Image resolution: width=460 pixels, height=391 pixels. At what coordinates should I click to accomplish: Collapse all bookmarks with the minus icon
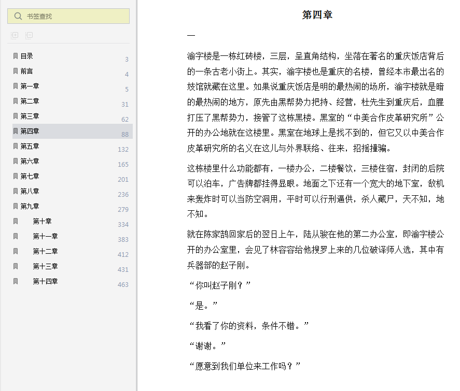pyautogui.click(x=29, y=35)
